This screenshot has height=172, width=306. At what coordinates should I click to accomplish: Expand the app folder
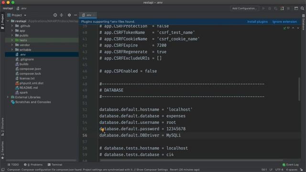(12, 31)
